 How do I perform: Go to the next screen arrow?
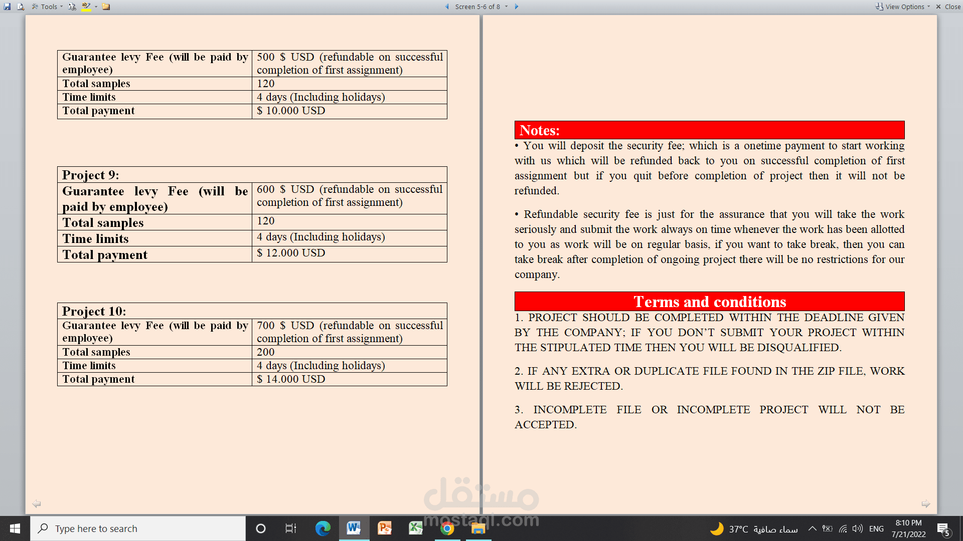[x=517, y=7]
